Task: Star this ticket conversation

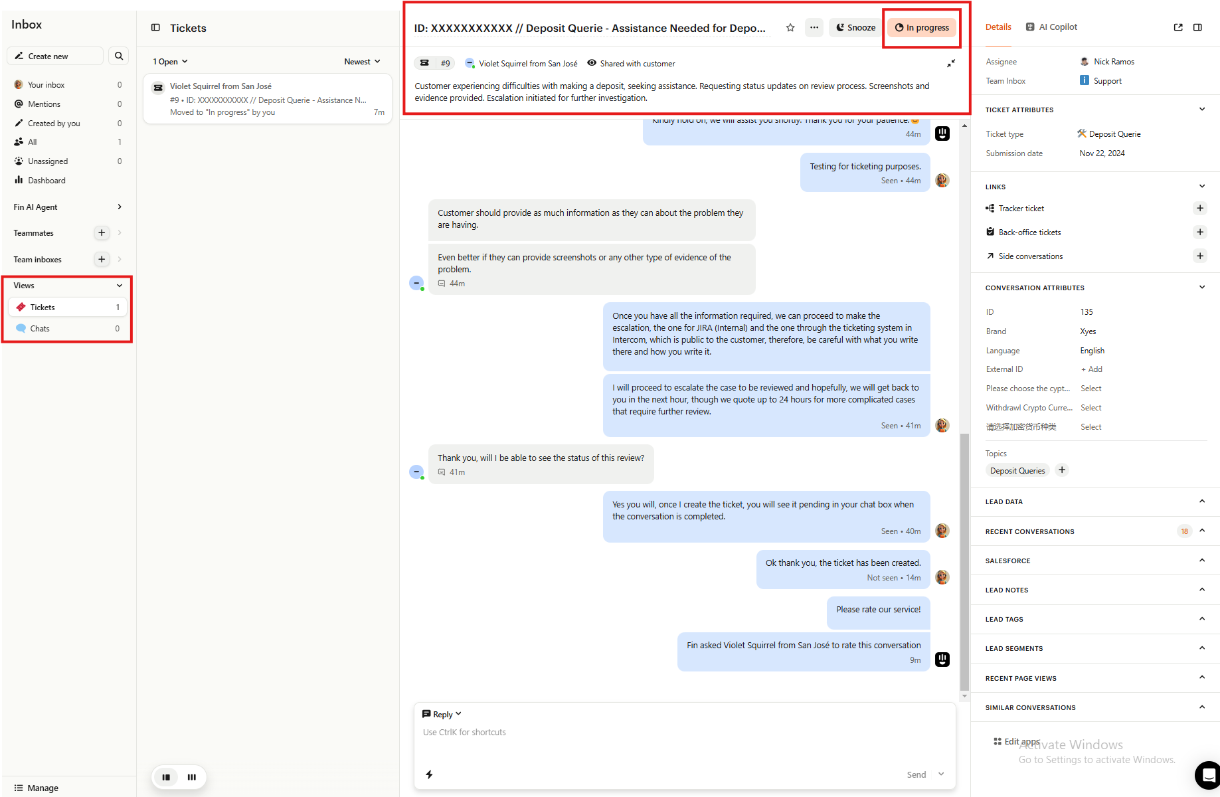Action: click(x=790, y=27)
